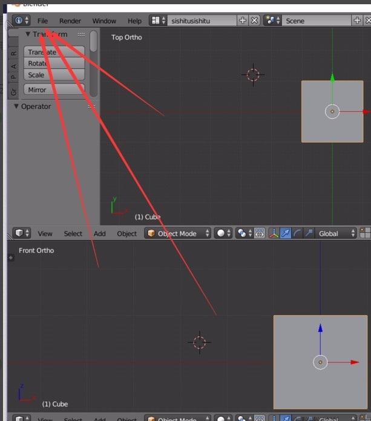Enable the scale manipulator icon
This screenshot has width=371, height=421.
tap(309, 233)
